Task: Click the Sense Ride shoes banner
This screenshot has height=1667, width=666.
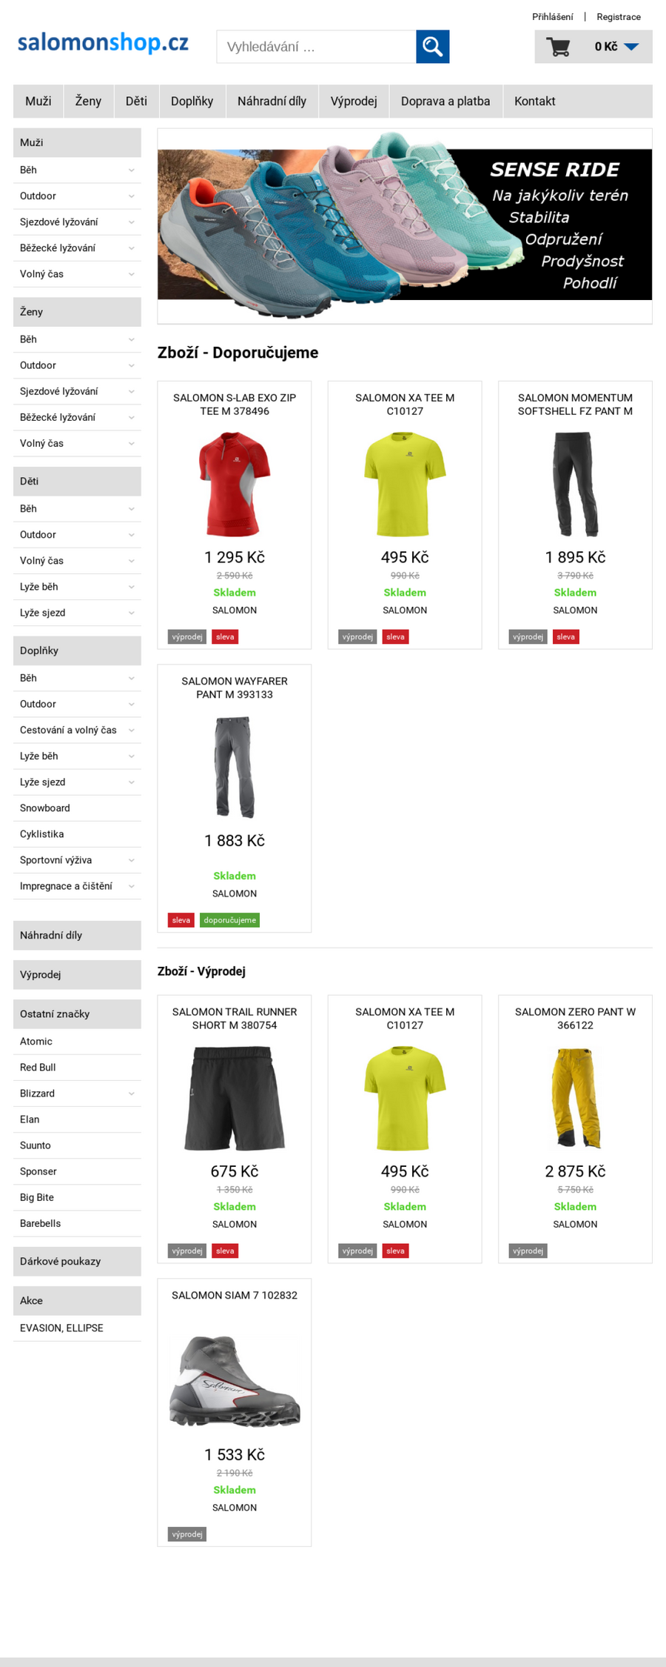Action: coord(405,225)
